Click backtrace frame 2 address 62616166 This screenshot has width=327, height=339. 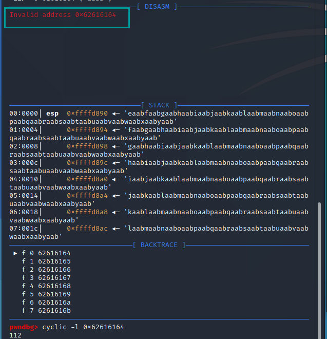pyautogui.click(x=54, y=270)
